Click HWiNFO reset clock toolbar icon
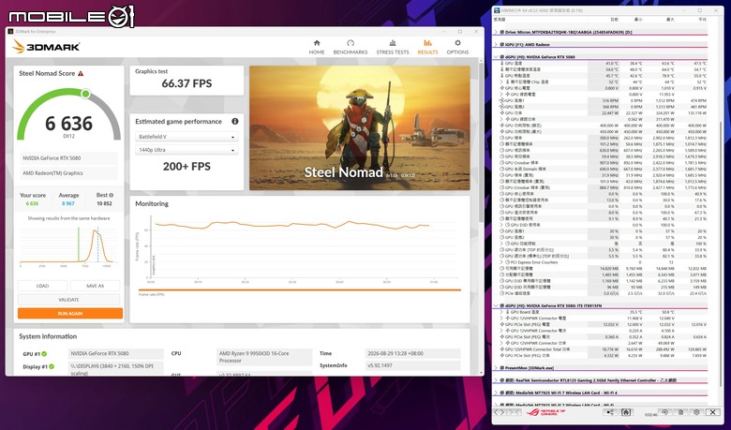 (x=665, y=412)
